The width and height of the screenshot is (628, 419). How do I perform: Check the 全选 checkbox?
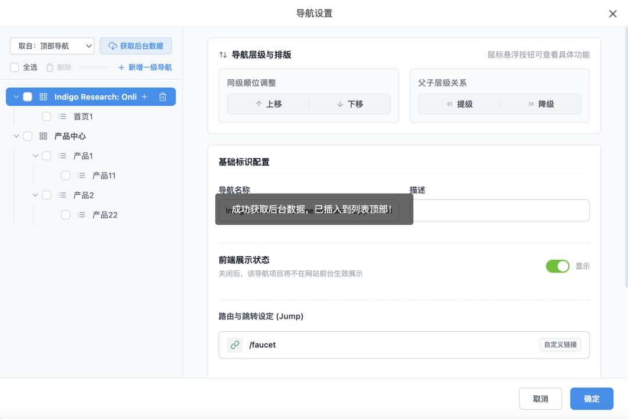(15, 67)
